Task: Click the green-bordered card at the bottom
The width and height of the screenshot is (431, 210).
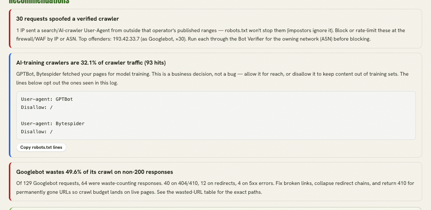Action: pyautogui.click(x=215, y=209)
